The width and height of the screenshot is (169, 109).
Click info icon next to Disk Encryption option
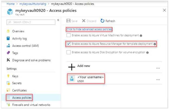click(x=148, y=52)
